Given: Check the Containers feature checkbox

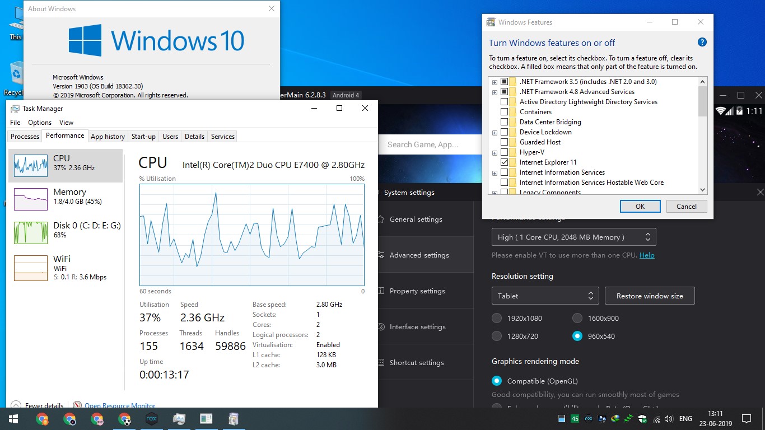Looking at the screenshot, I should click(x=504, y=112).
